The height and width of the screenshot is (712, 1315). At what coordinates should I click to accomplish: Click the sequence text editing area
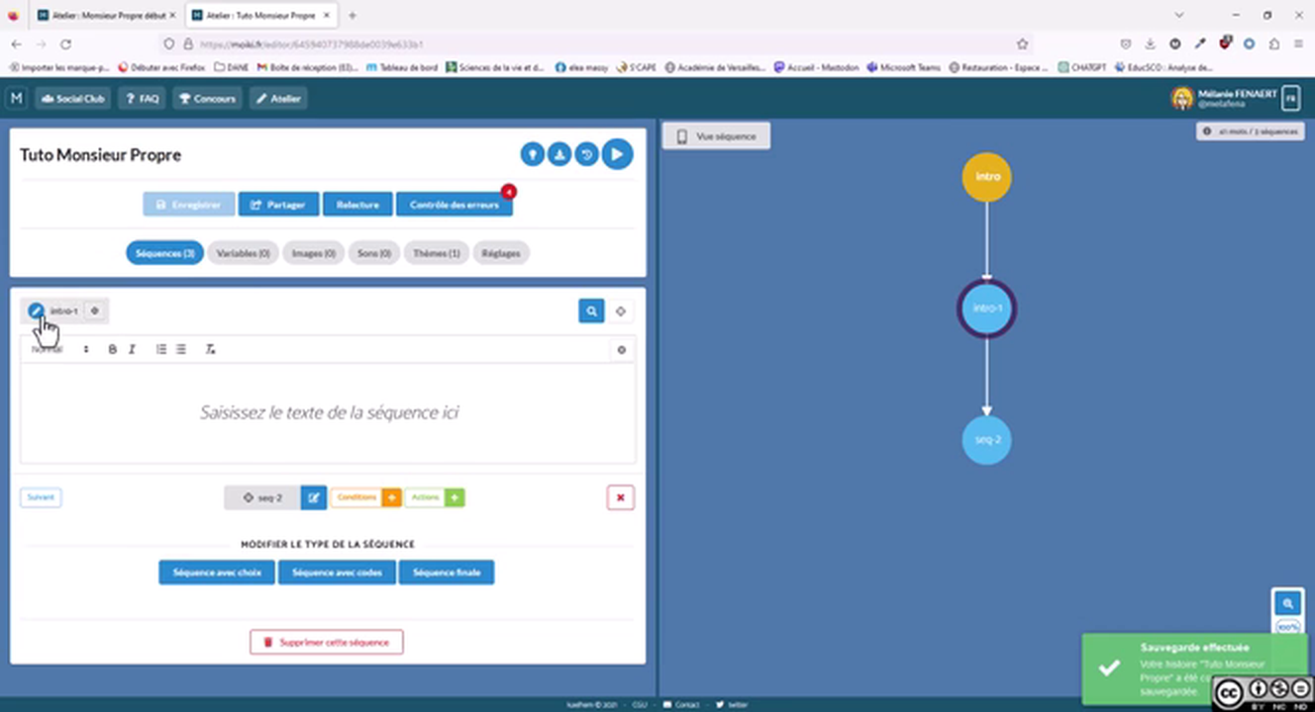[328, 412]
